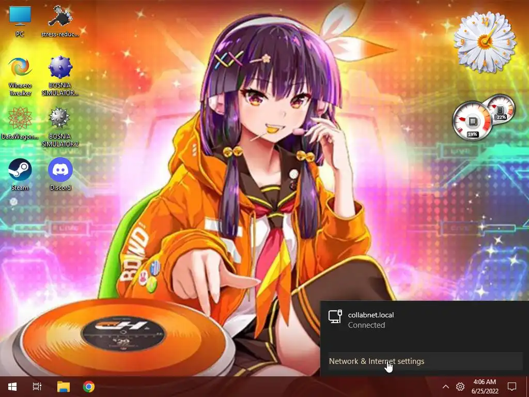Open the Action Center notifications icon
This screenshot has width=529, height=397.
tap(512, 387)
